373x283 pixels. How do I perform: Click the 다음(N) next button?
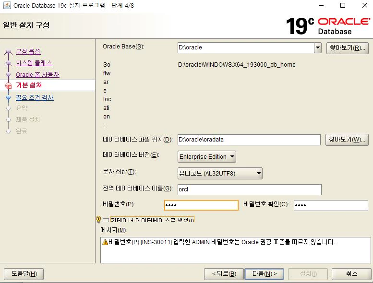coord(265,274)
